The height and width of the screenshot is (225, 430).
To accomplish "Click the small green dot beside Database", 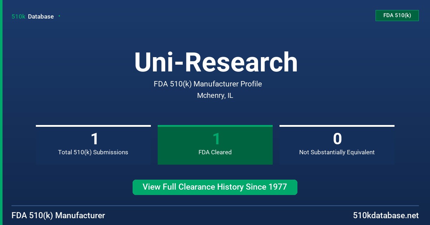I will 59,16.
